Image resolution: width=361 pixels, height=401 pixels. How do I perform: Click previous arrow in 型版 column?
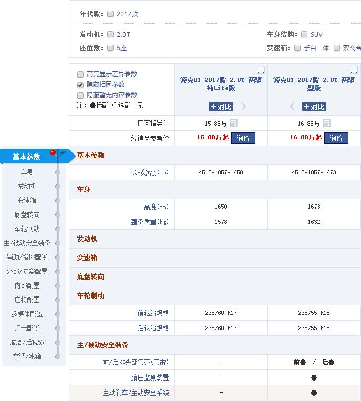pyautogui.click(x=292, y=106)
